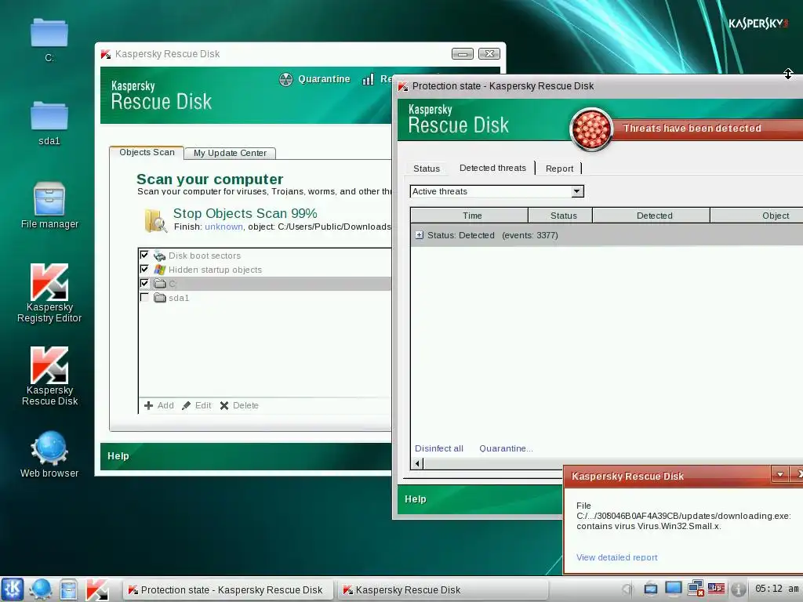
Task: Sort by the Detected column header
Action: pos(652,216)
